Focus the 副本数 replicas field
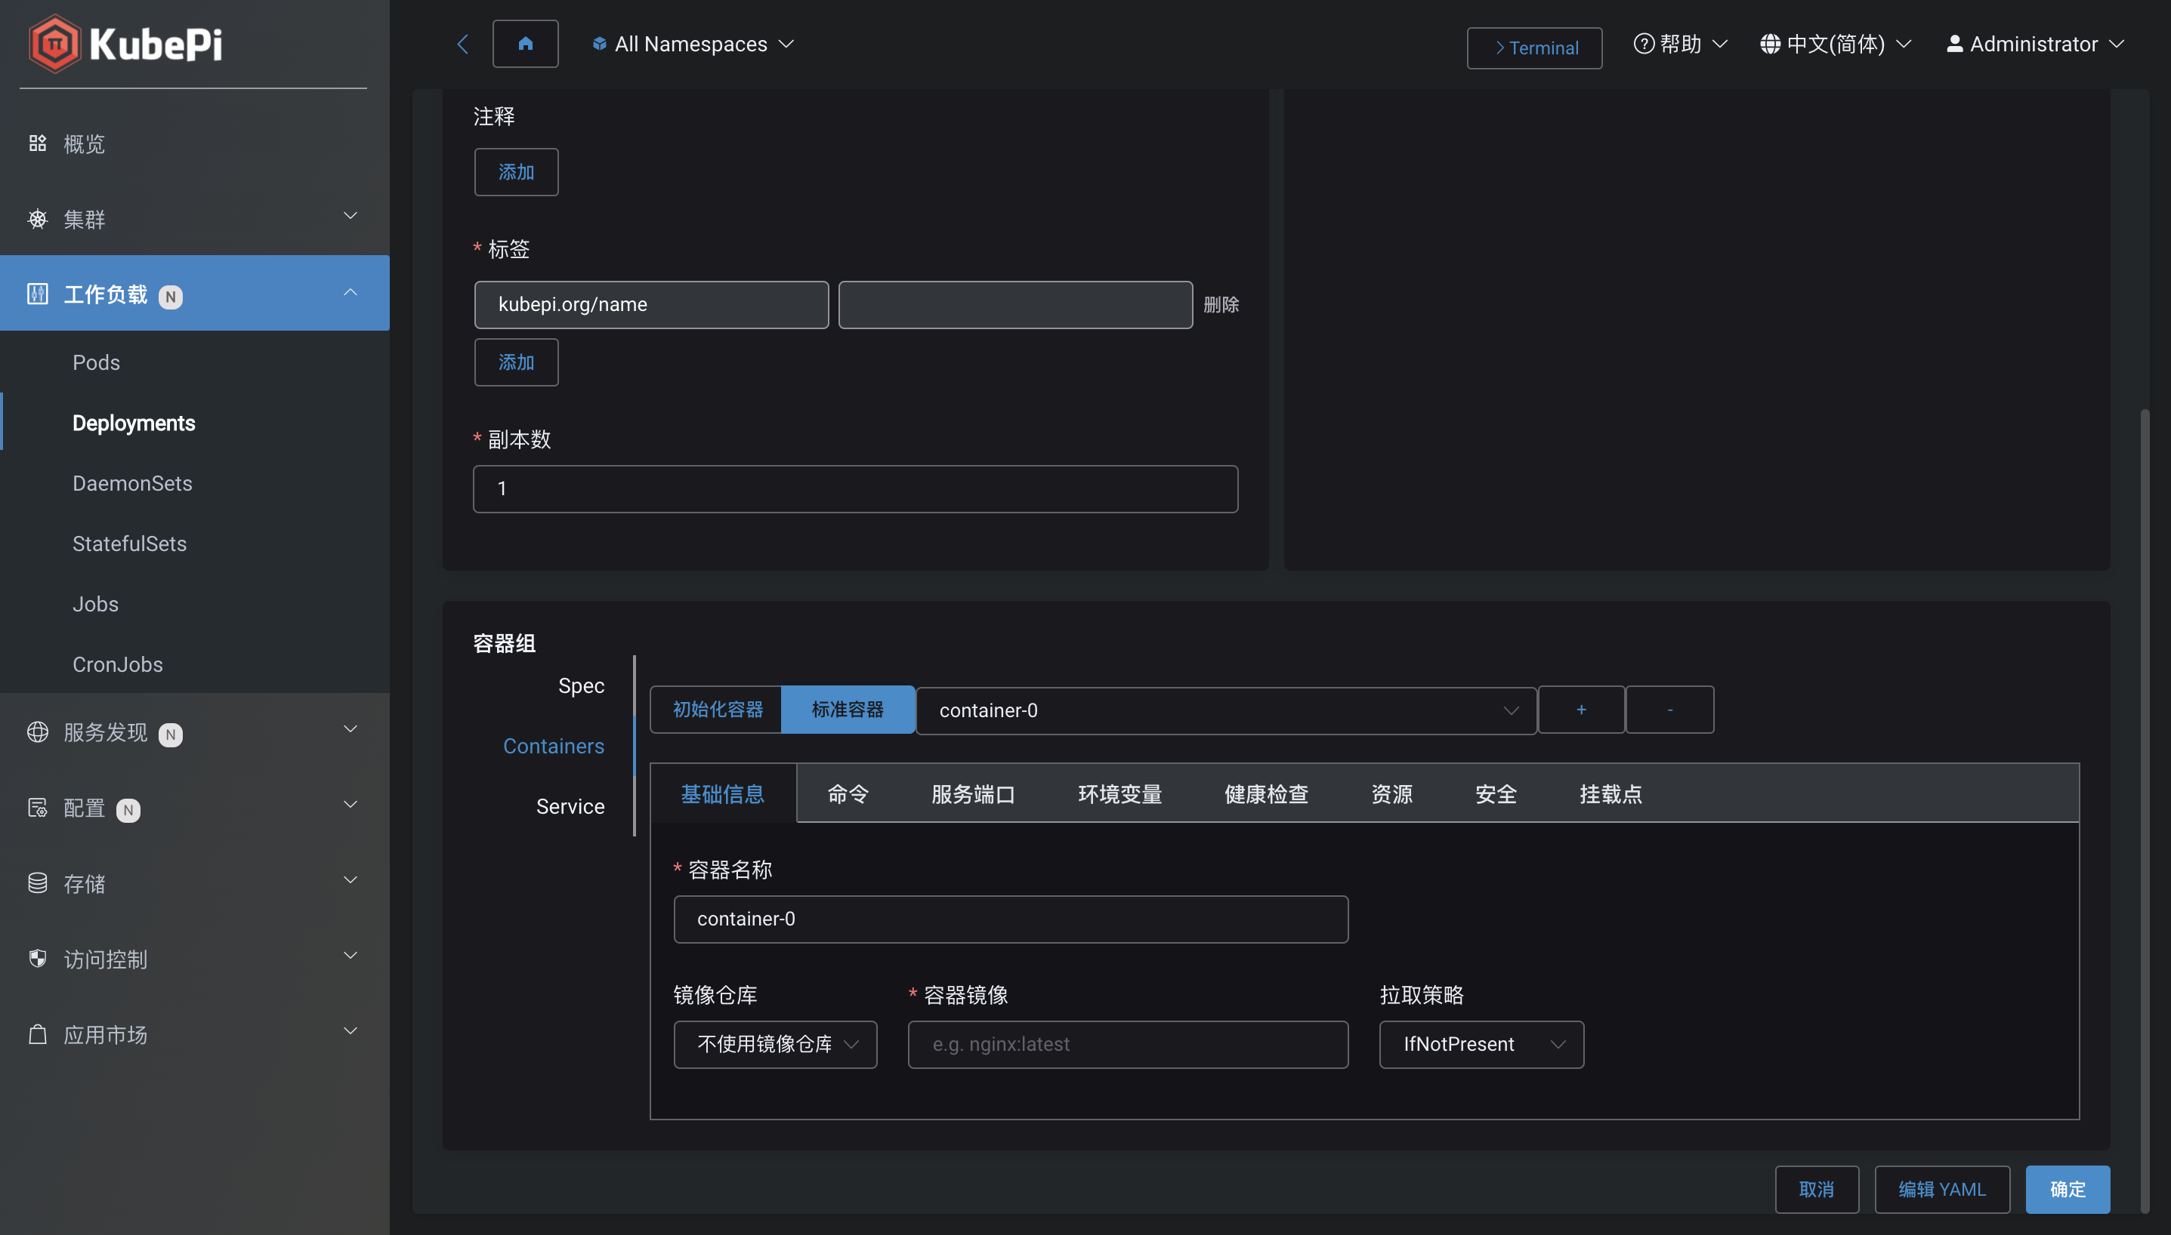Viewport: 2171px width, 1235px height. point(856,488)
